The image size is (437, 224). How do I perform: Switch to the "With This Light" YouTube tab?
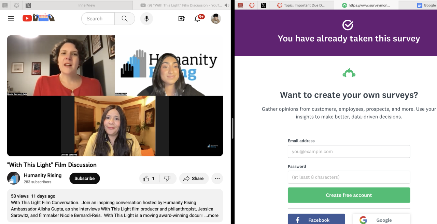point(182,5)
